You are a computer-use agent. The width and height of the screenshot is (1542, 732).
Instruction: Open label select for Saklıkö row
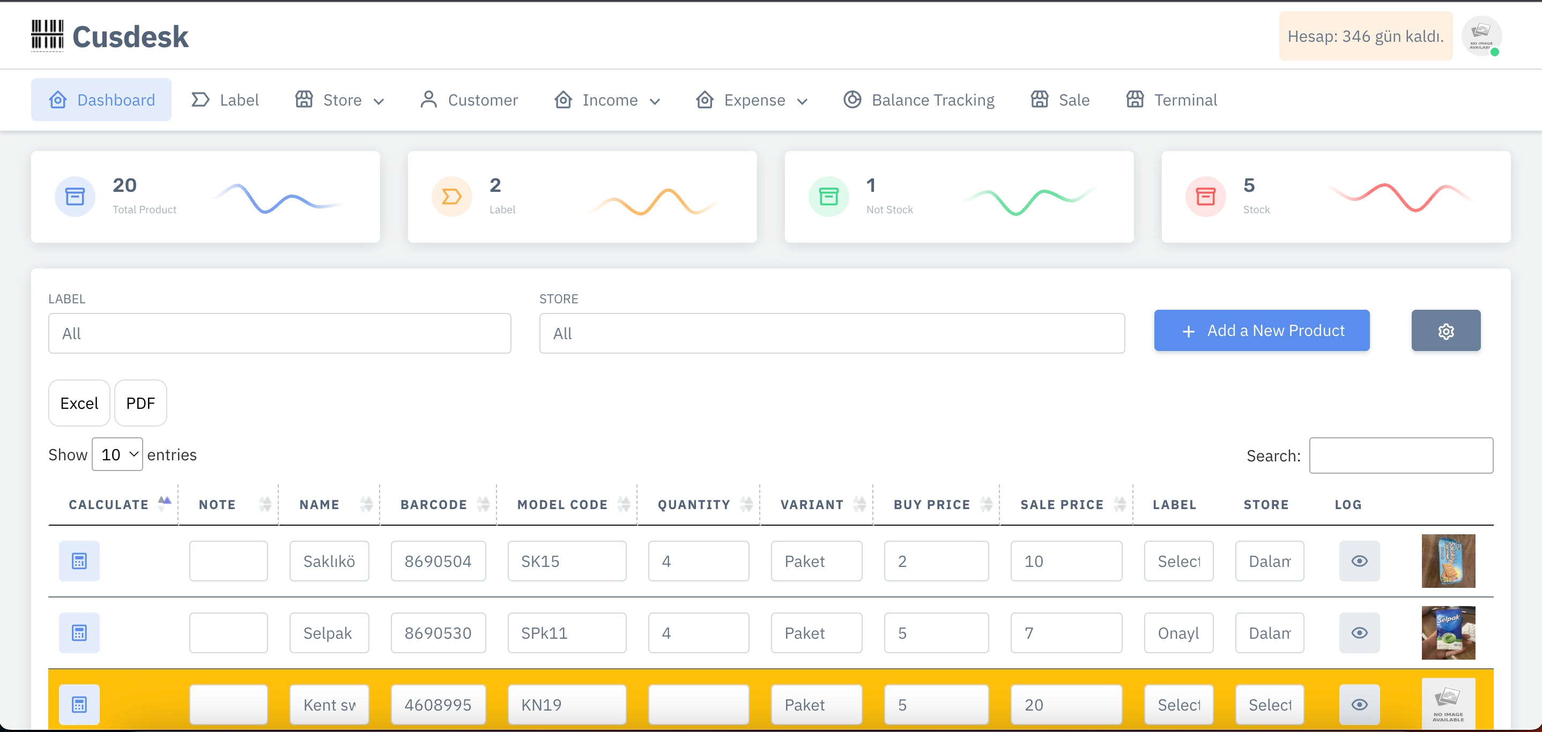[1178, 561]
